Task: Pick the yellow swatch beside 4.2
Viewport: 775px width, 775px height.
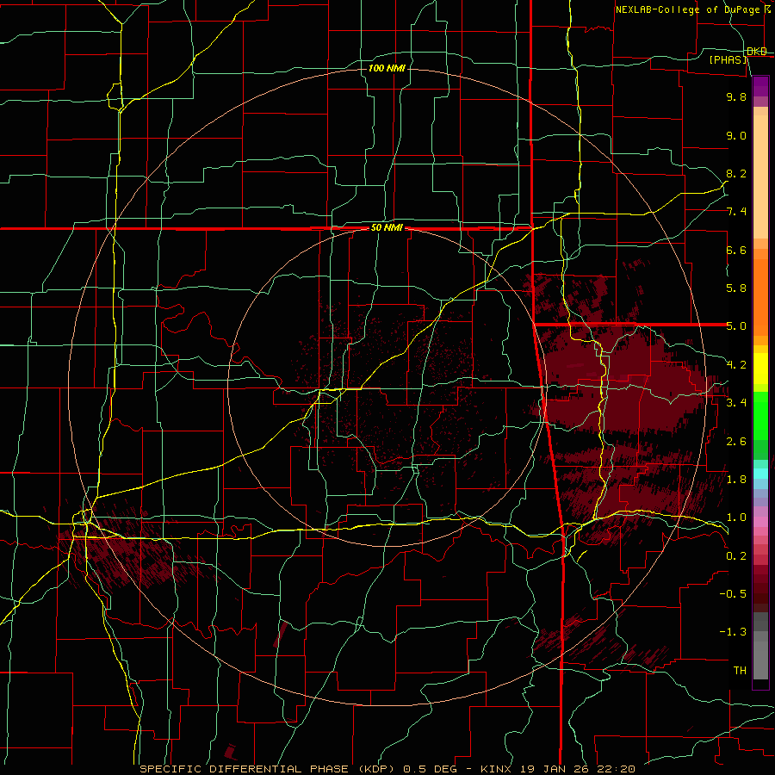Action: (x=760, y=369)
